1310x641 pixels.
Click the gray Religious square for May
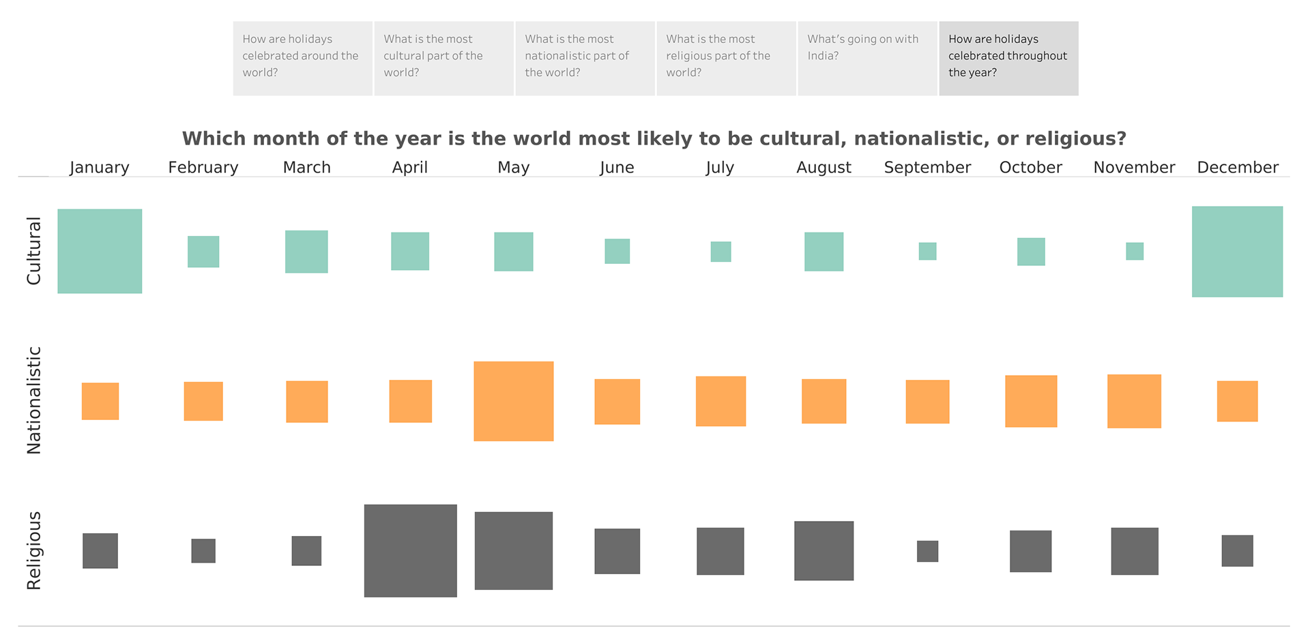pyautogui.click(x=514, y=551)
